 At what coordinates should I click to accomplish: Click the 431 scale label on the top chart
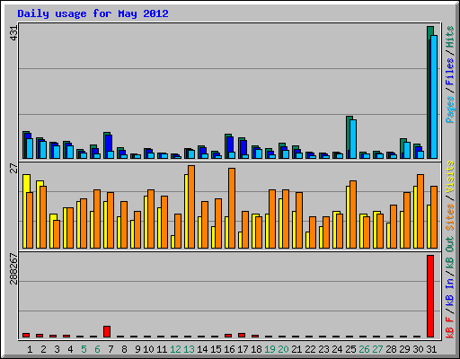14,33
